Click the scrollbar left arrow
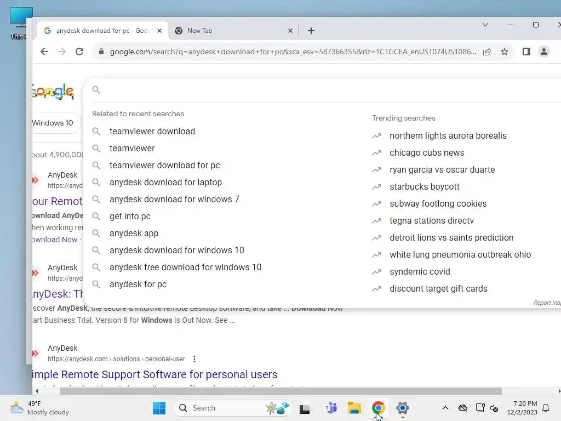Image resolution: width=561 pixels, height=421 pixels. tap(37, 391)
